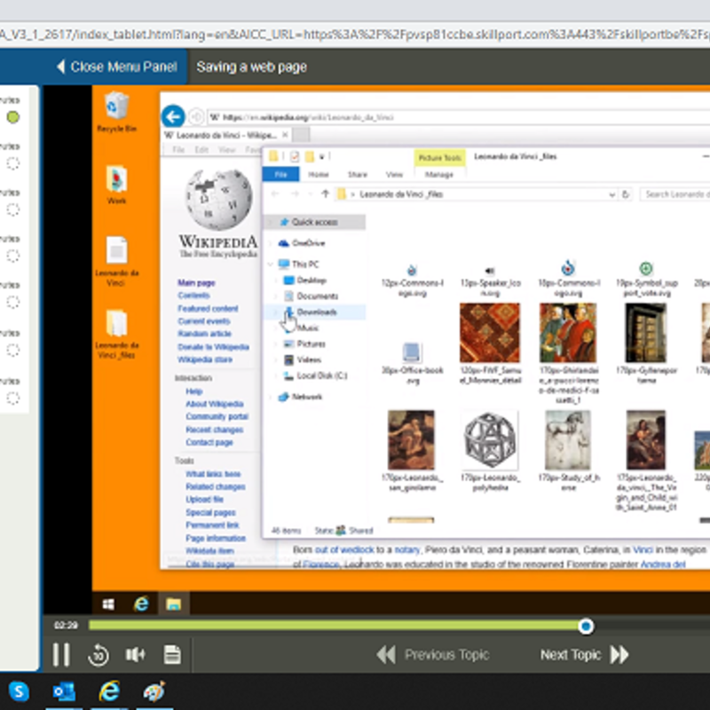Select Videos under This PC
Screen dimensions: 710x710
click(x=309, y=359)
